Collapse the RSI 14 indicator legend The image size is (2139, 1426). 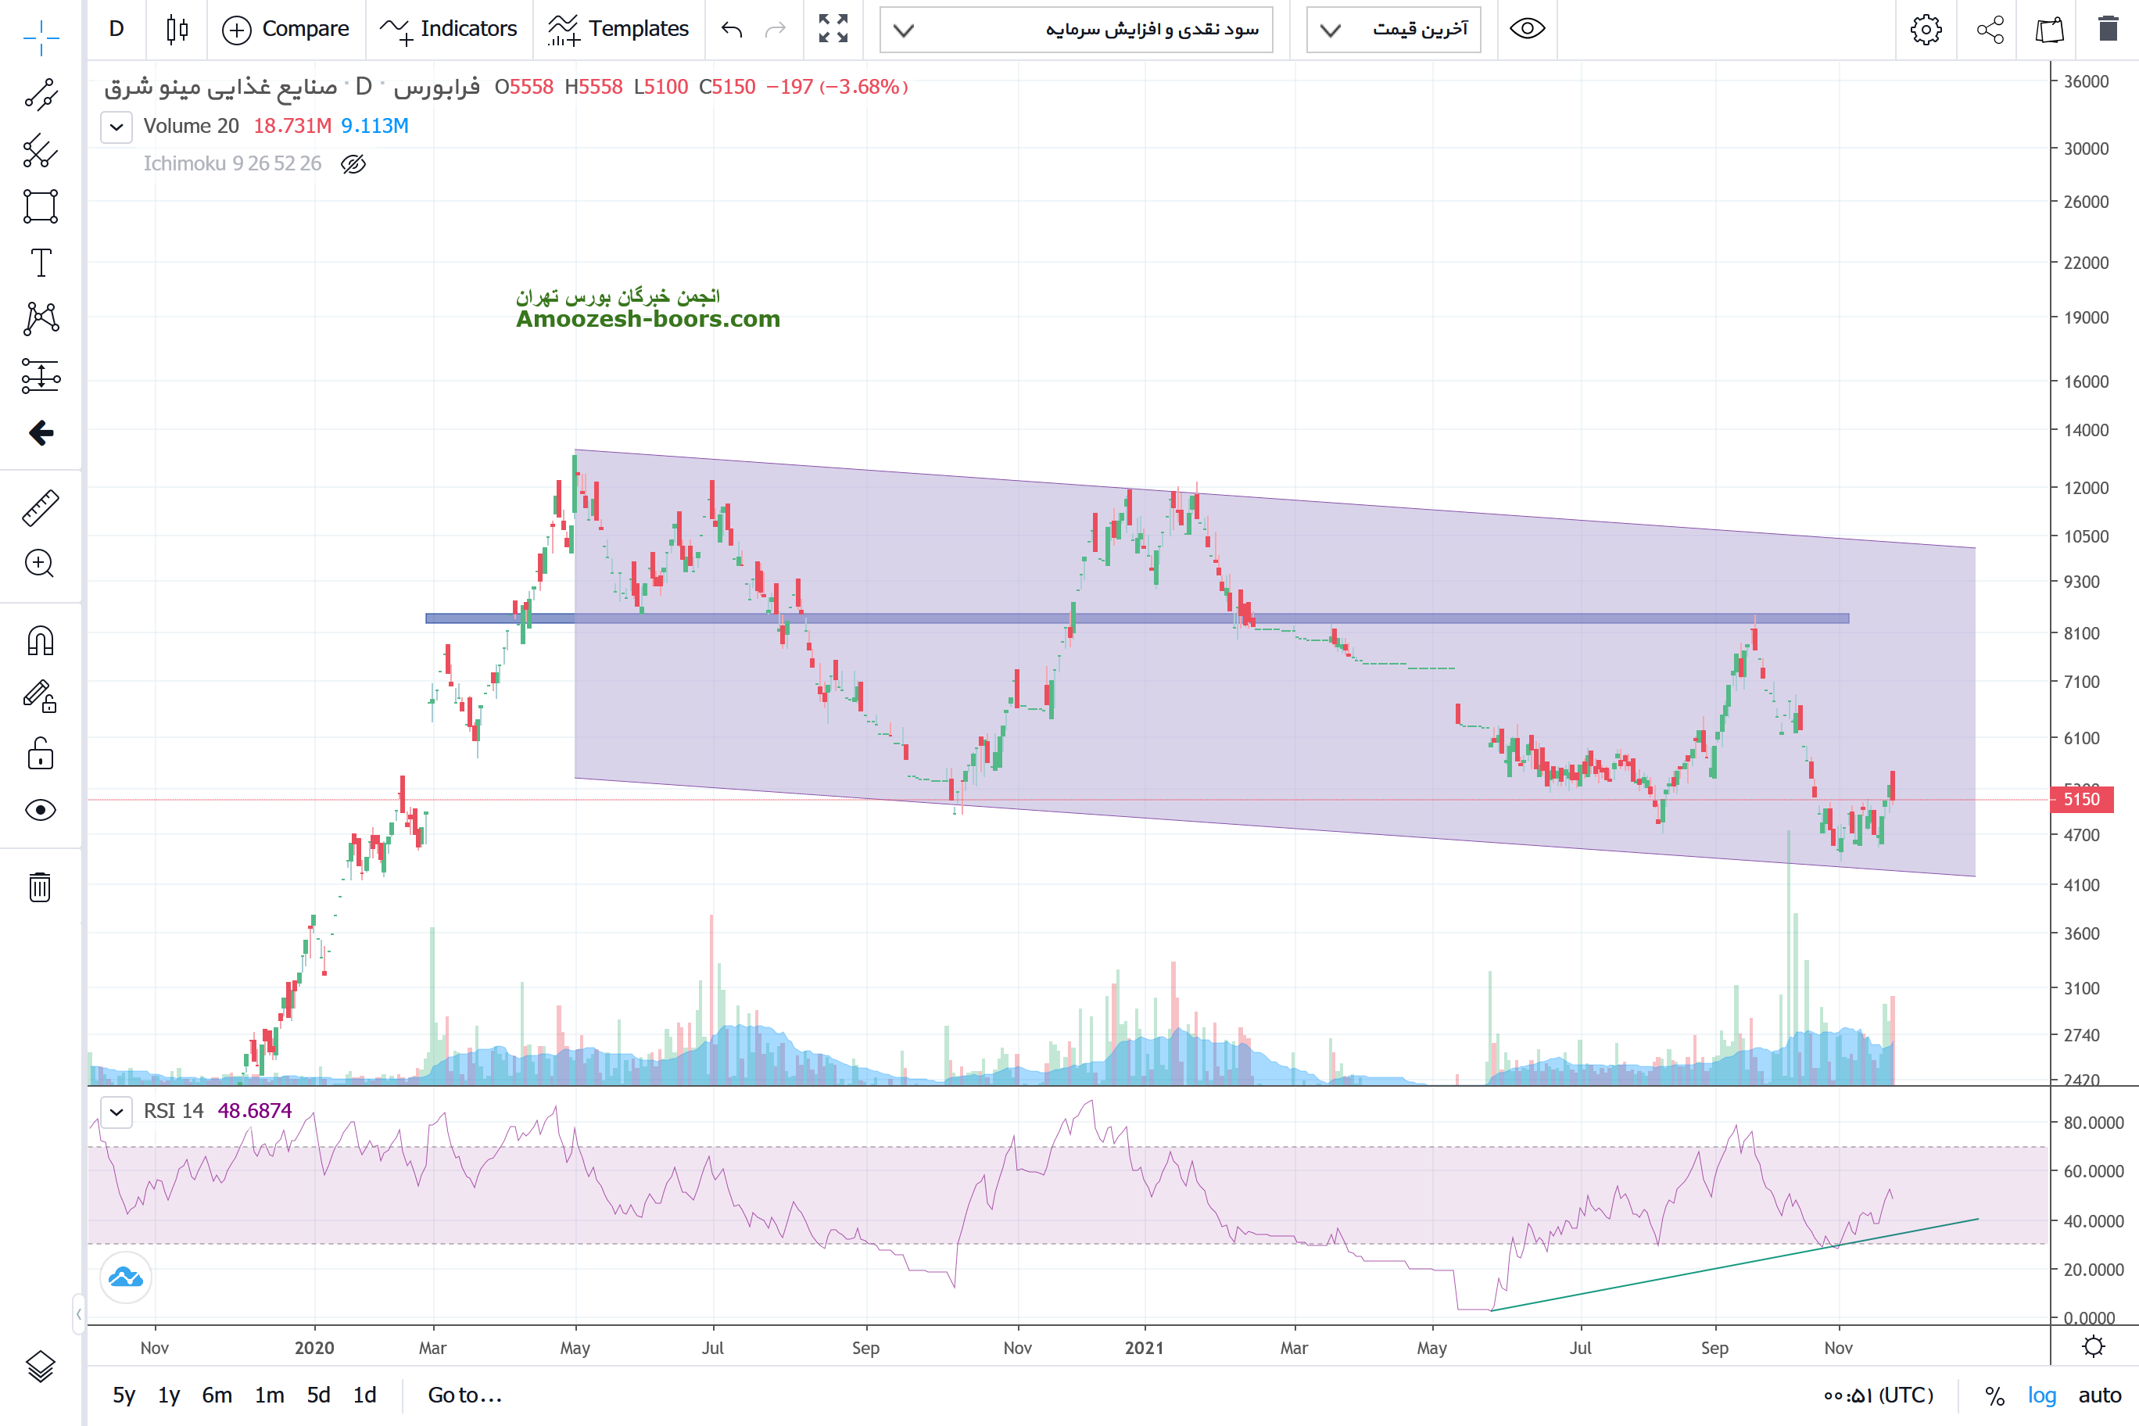coord(116,1112)
